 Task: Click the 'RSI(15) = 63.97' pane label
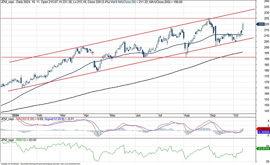(x=26, y=140)
